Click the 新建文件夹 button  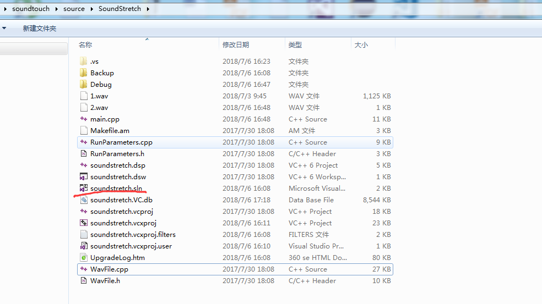[x=40, y=28]
